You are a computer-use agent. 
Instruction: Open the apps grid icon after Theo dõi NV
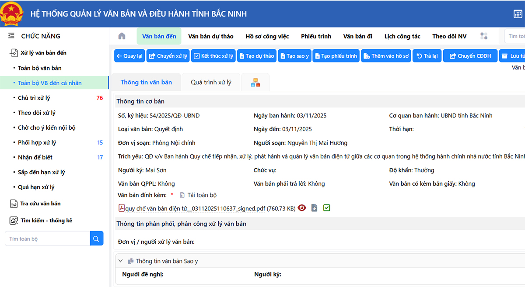484,36
